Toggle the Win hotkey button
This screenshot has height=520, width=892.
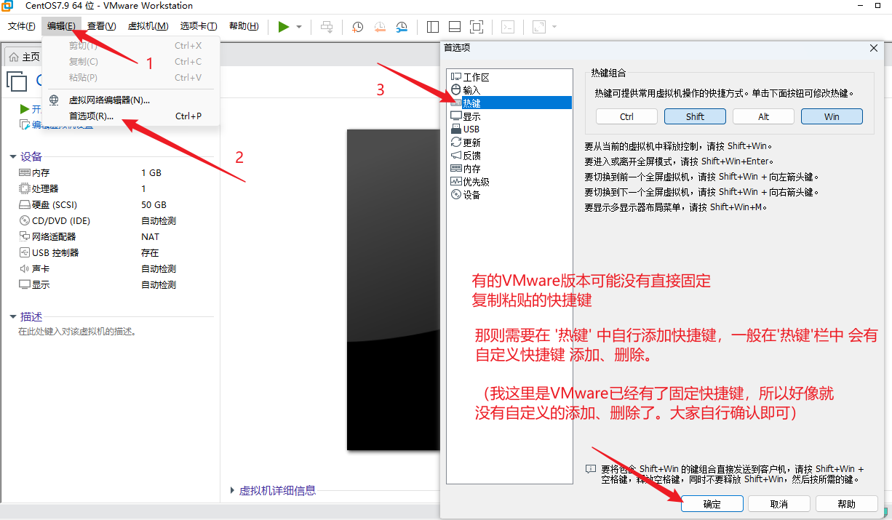point(832,116)
